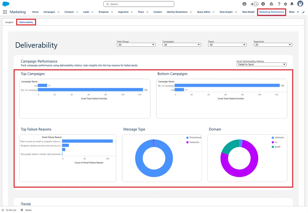Open the global create plus icon

pyautogui.click(x=263, y=4)
